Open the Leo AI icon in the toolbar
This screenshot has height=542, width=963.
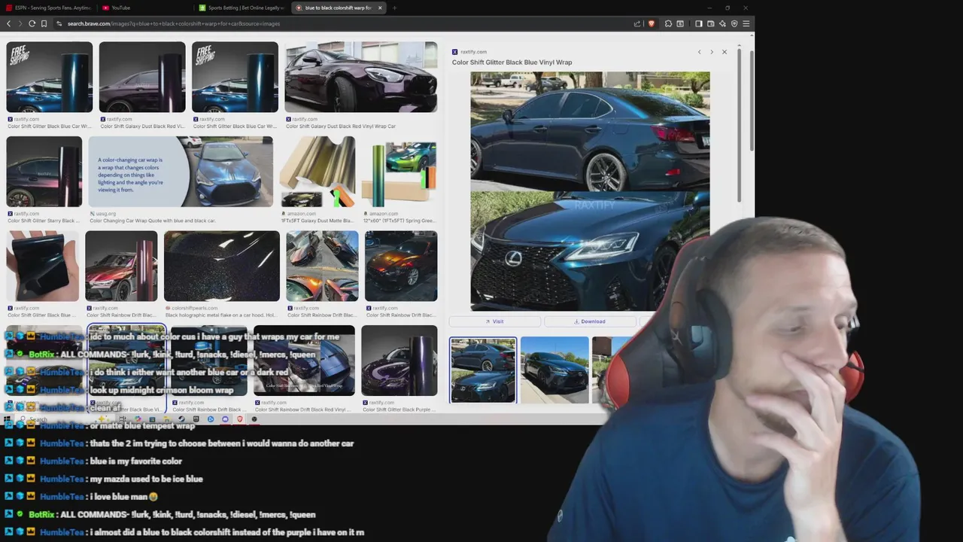tap(722, 23)
